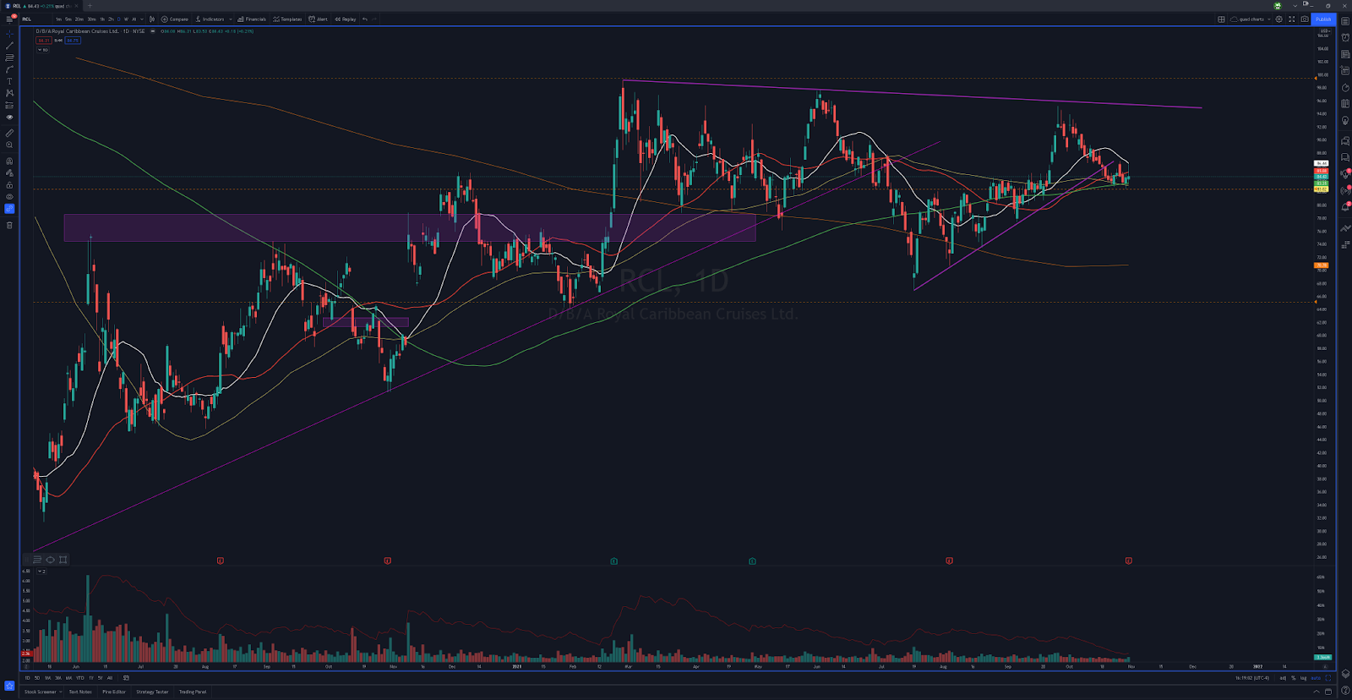Open the alerts clock panel in right sidebar
This screenshot has width=1352, height=700.
[1344, 37]
